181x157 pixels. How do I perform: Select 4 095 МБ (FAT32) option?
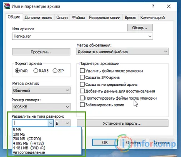tap(47, 143)
